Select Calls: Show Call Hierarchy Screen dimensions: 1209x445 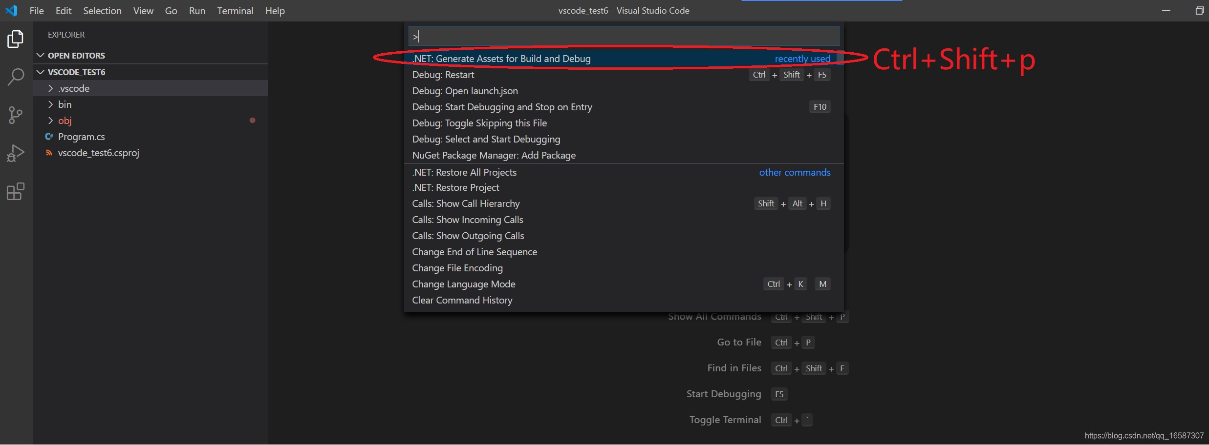(x=624, y=203)
